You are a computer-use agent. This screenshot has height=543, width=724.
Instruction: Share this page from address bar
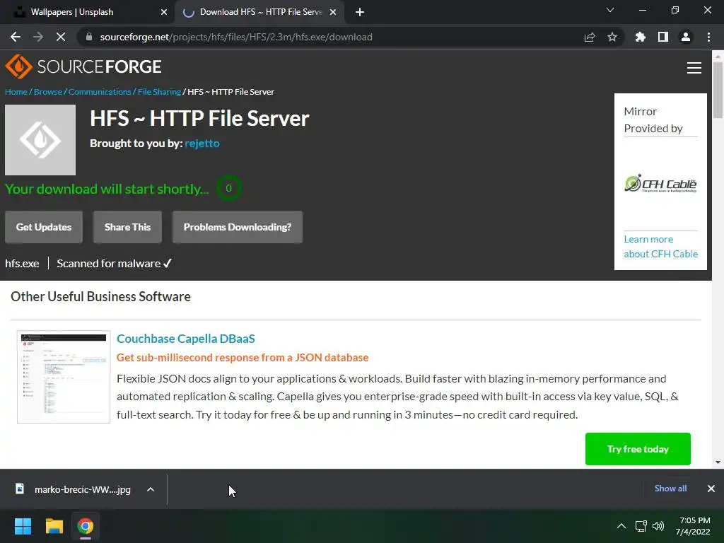[590, 37]
